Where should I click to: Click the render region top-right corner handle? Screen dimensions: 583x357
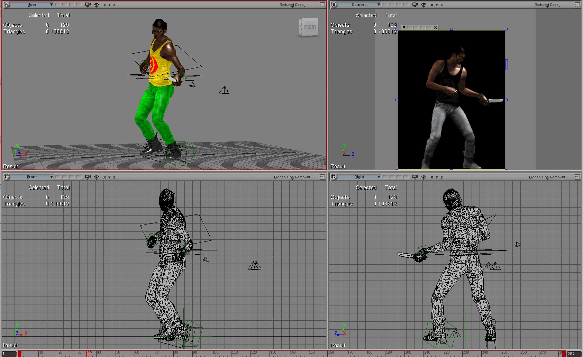click(x=506, y=29)
